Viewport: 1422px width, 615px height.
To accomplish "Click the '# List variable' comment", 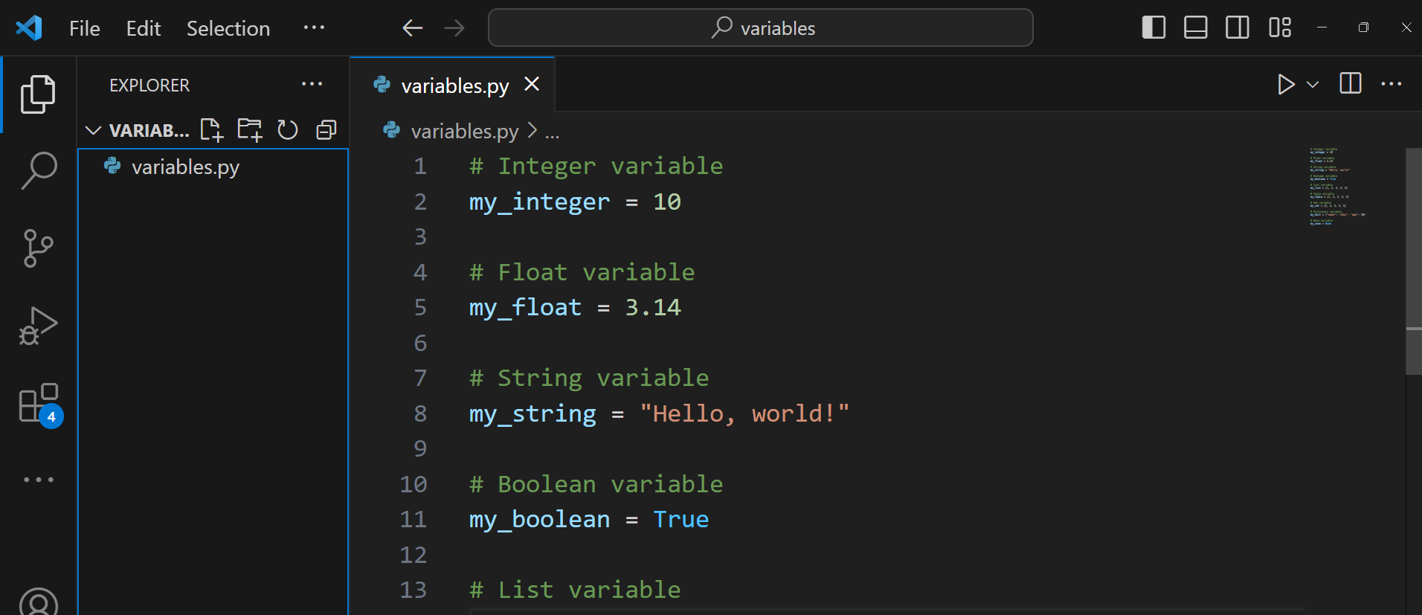I will [x=575, y=590].
